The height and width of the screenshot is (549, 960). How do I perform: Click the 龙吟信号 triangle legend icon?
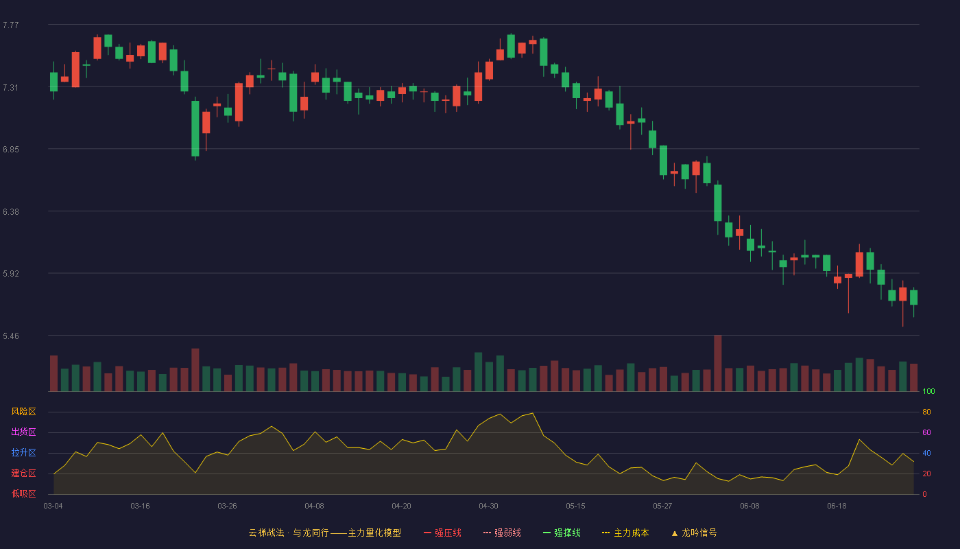pos(675,533)
